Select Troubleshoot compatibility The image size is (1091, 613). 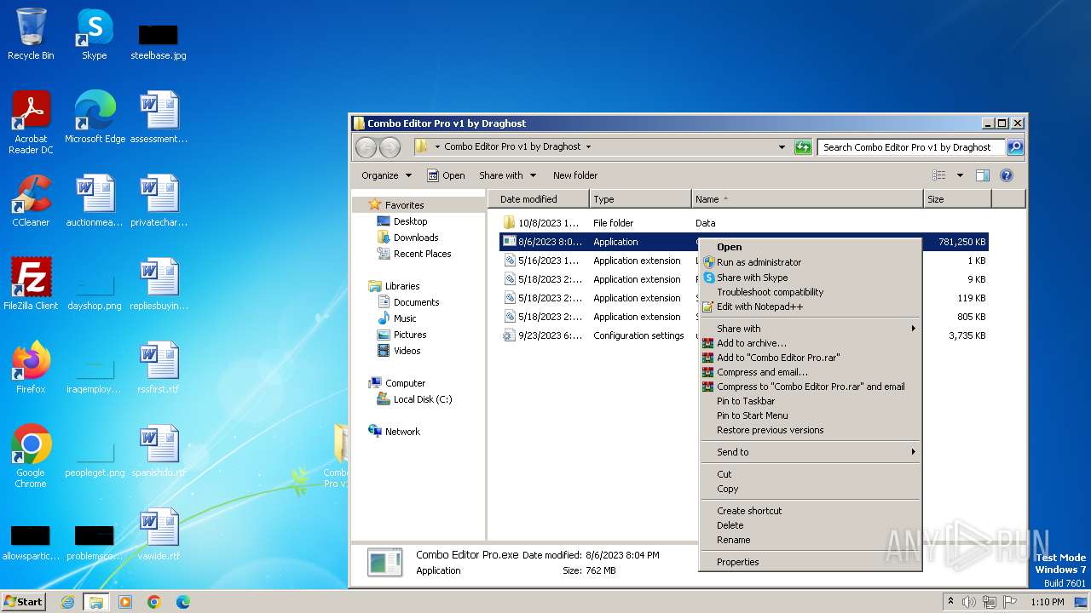pyautogui.click(x=810, y=292)
